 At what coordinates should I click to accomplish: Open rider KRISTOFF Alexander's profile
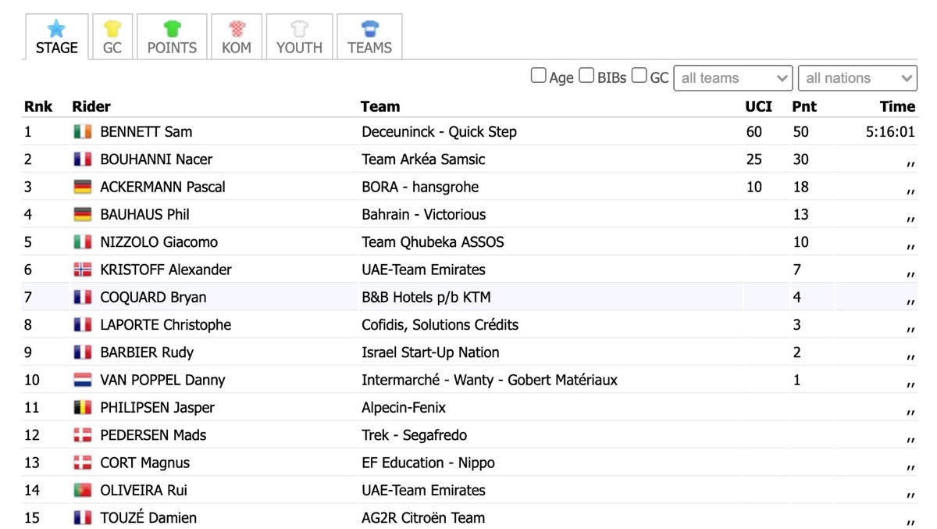point(166,270)
